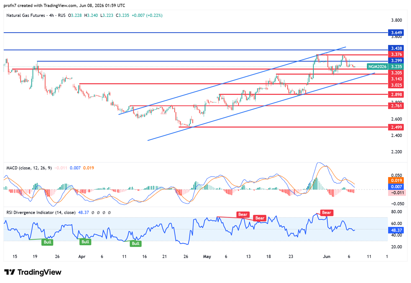Click the MACD -0.011 histogram value label
411x283 pixels.
coord(396,193)
